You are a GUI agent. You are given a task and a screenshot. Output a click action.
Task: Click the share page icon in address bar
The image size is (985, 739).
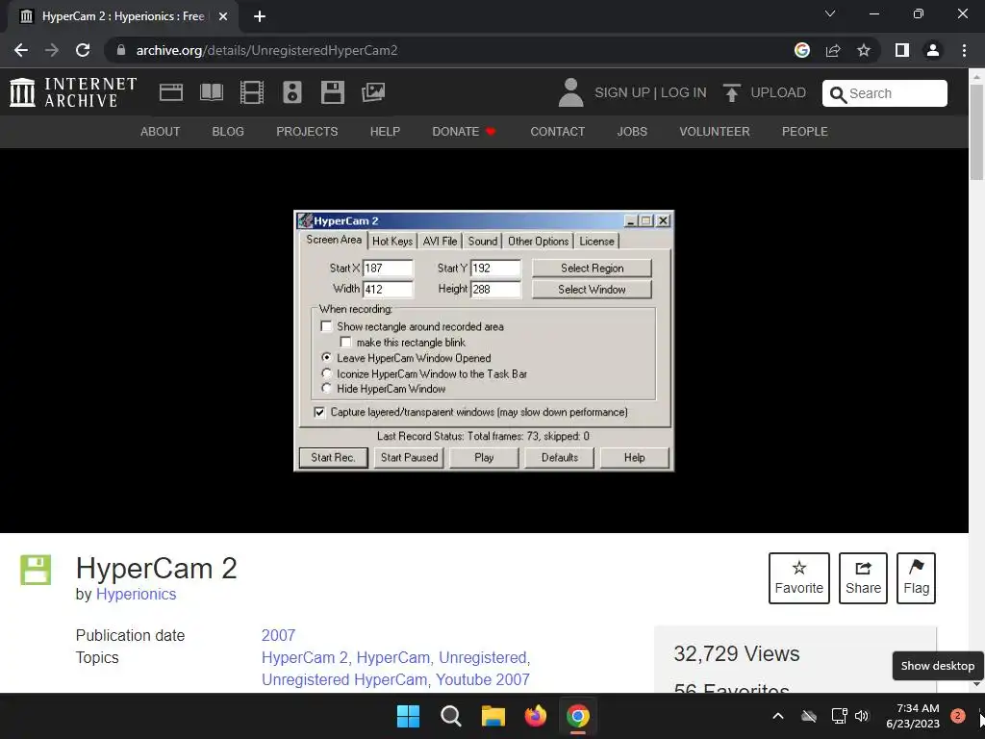pos(833,50)
